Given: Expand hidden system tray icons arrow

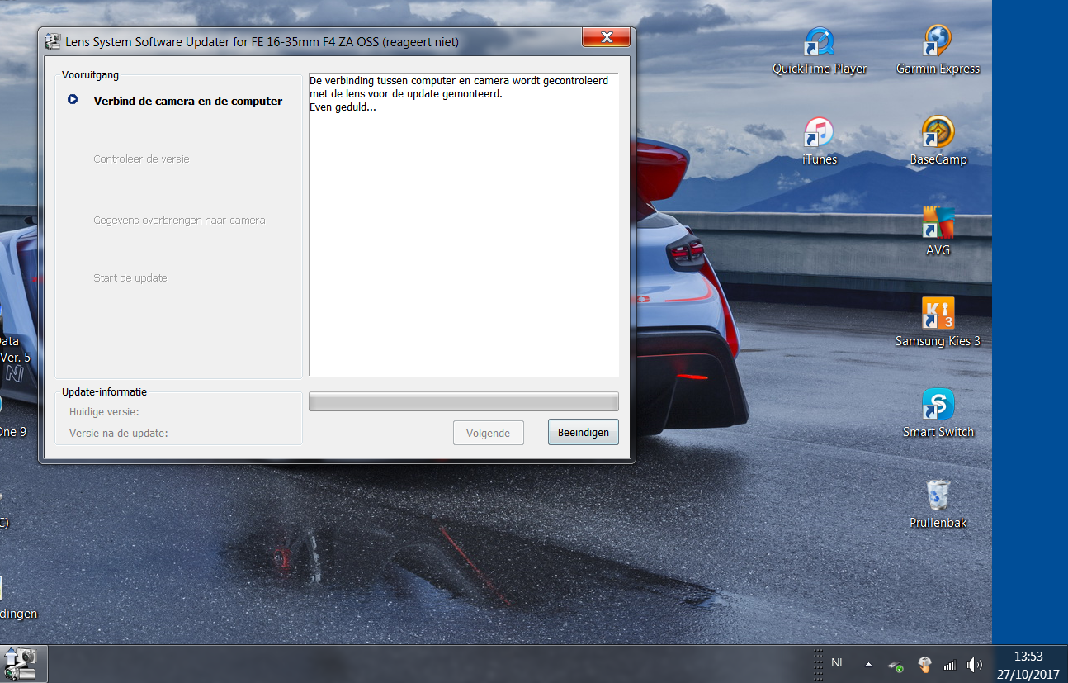Looking at the screenshot, I should 868,664.
